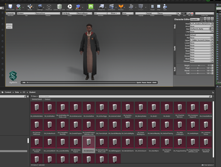Activate the PivotTool cube icon
This screenshot has width=221, height=167.
(x=49, y=7)
